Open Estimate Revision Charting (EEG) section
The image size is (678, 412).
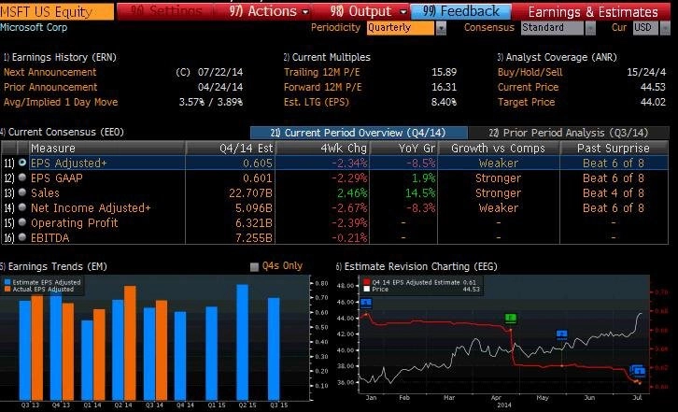click(x=417, y=266)
